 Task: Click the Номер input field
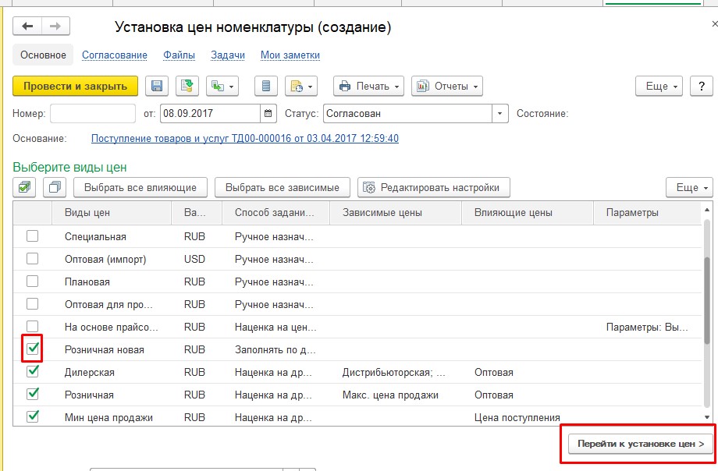coord(93,114)
